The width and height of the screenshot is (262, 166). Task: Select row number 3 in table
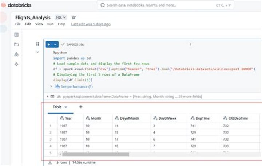(51, 139)
